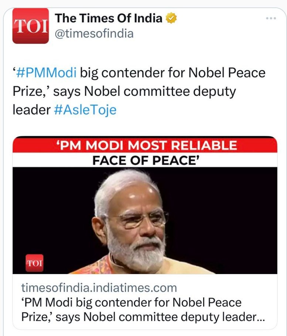Click the @timesofindia handle

(94, 34)
